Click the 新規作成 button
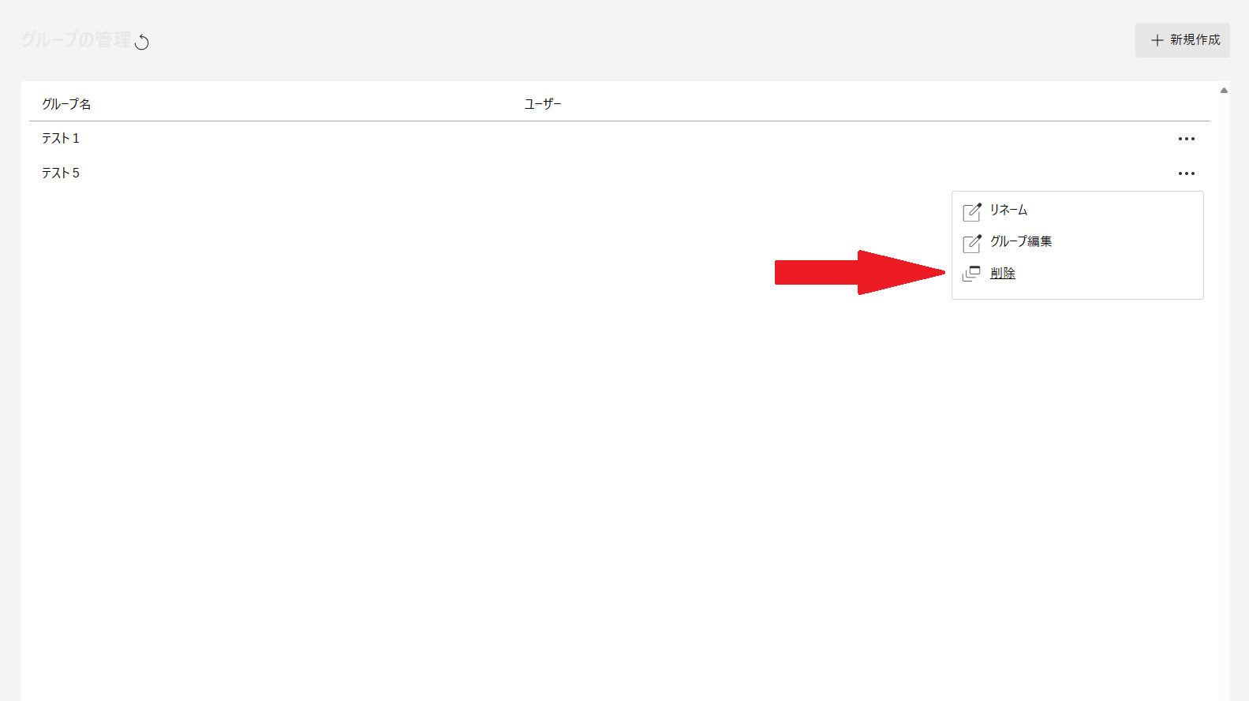 pyautogui.click(x=1182, y=40)
